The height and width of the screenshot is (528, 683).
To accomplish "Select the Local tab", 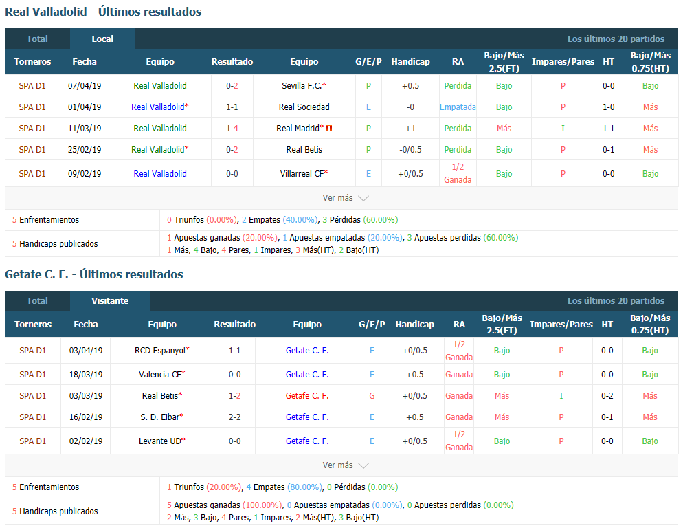I will tap(102, 38).
